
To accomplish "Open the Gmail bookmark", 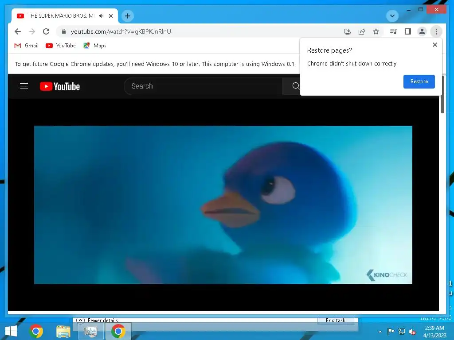I will [x=26, y=46].
